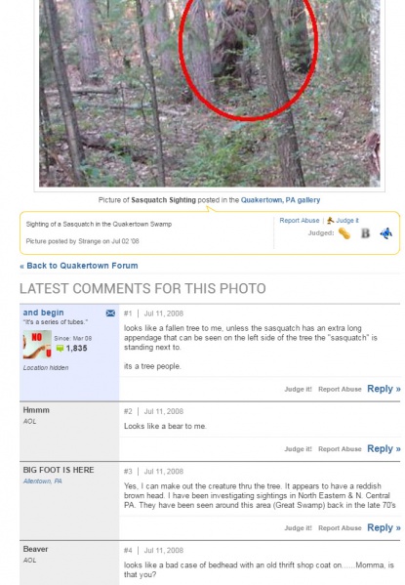Report abuse on comment #2

[x=340, y=449]
